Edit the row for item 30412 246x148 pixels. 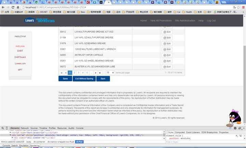pyautogui.click(x=167, y=32)
